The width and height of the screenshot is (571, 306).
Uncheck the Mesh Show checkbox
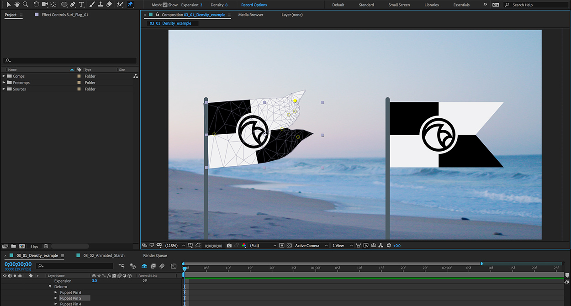[165, 5]
